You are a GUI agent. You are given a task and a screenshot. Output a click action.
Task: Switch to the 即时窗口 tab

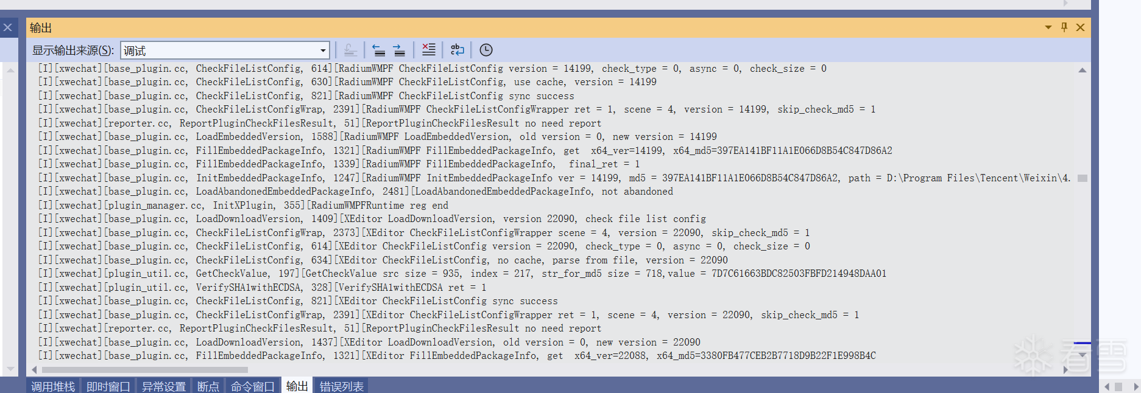coord(108,386)
